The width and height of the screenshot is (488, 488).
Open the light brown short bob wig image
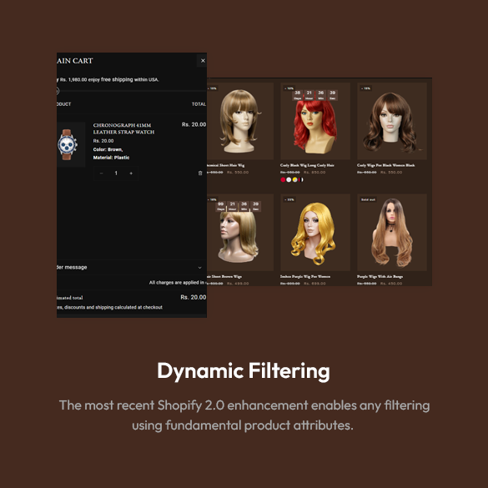pyautogui.click(x=240, y=122)
